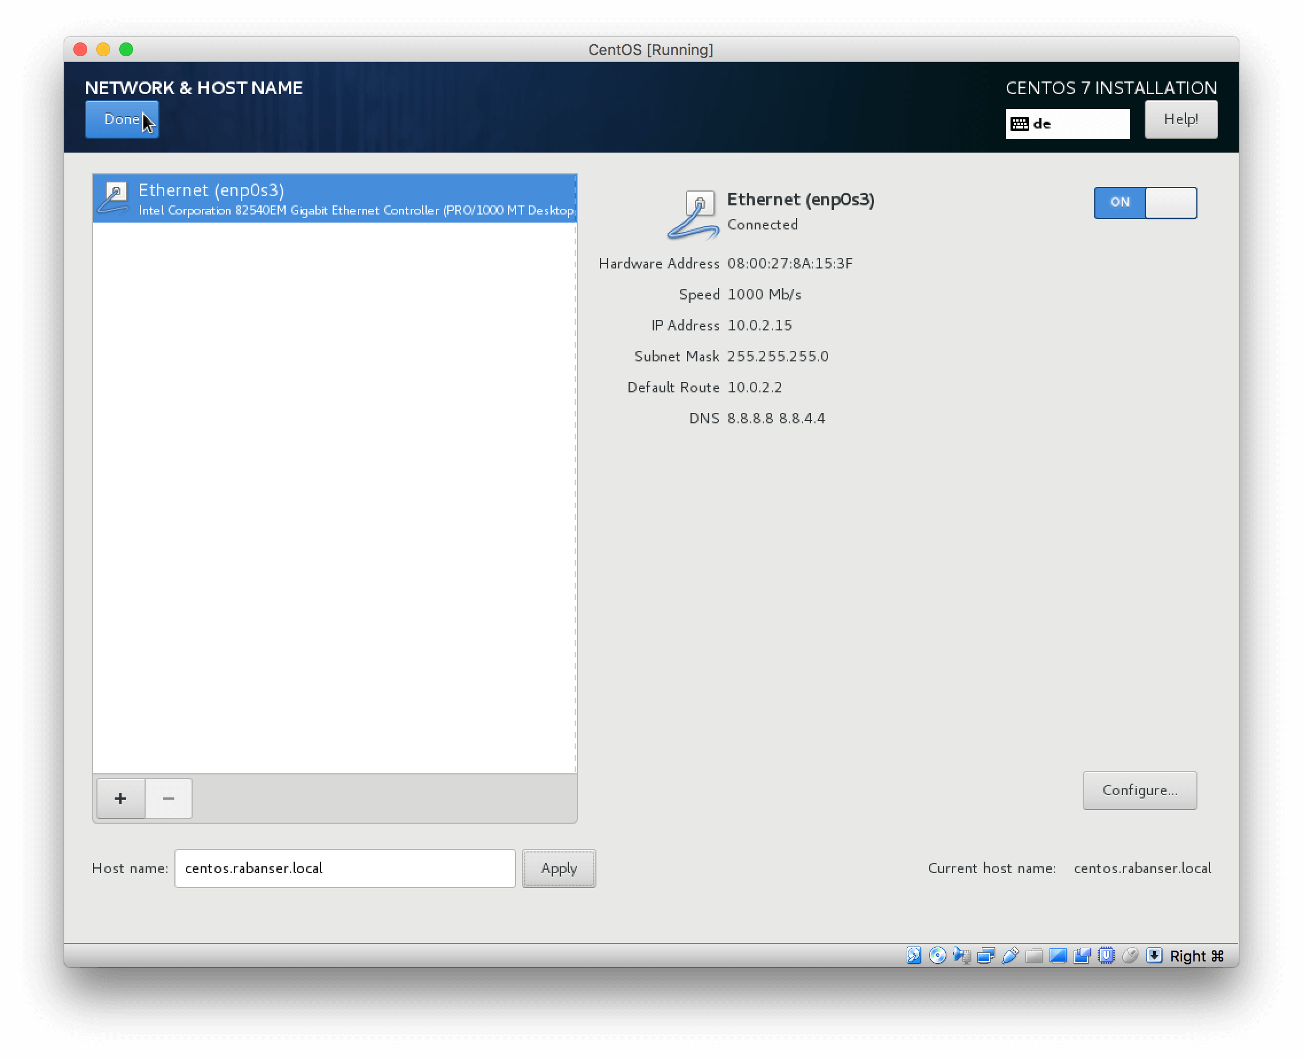Click Done to confirm network settings

[122, 119]
